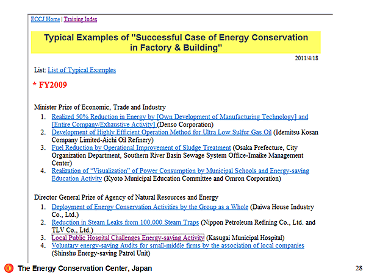Open Fuel Reduction by Sludge Treatment link
The image size is (366, 274).
coord(141,148)
